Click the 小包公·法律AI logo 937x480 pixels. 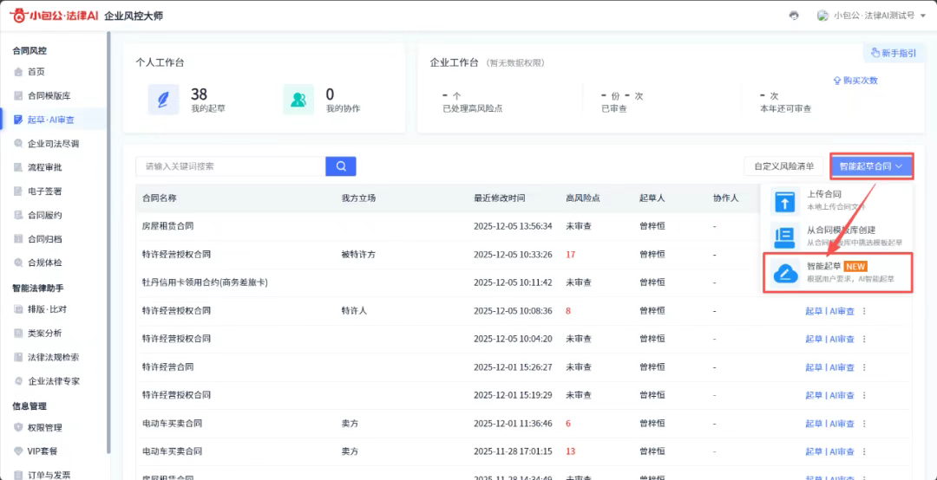54,16
